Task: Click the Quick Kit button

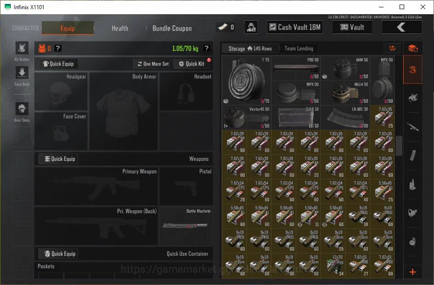Action: click(x=192, y=64)
